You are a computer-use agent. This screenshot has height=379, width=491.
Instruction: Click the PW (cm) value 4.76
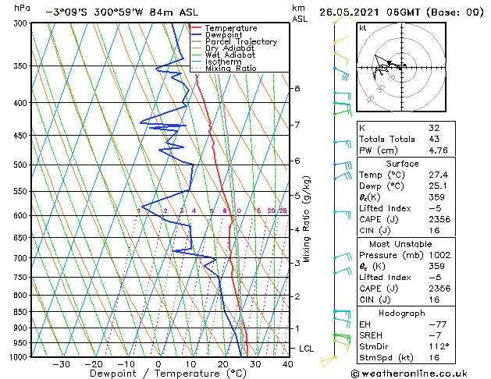[438, 151]
